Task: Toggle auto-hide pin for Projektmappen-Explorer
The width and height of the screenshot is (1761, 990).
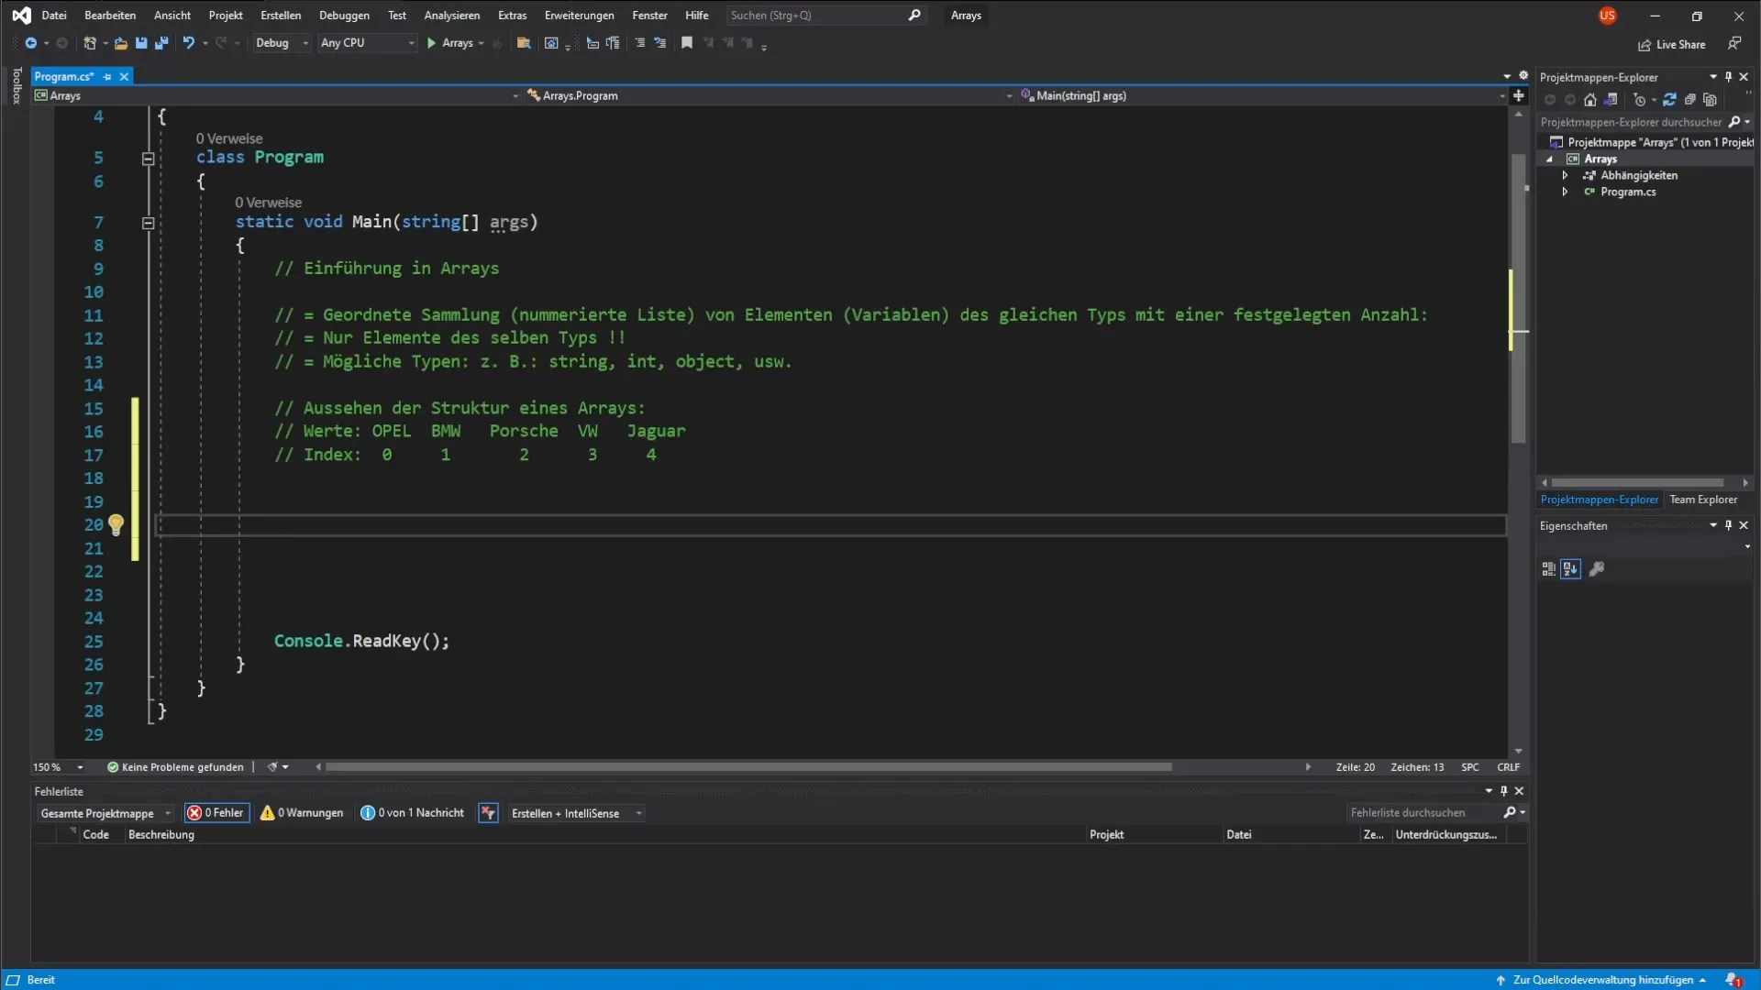Action: [1728, 77]
